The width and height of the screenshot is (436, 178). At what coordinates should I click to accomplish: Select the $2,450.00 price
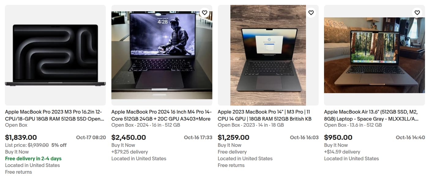tap(129, 137)
